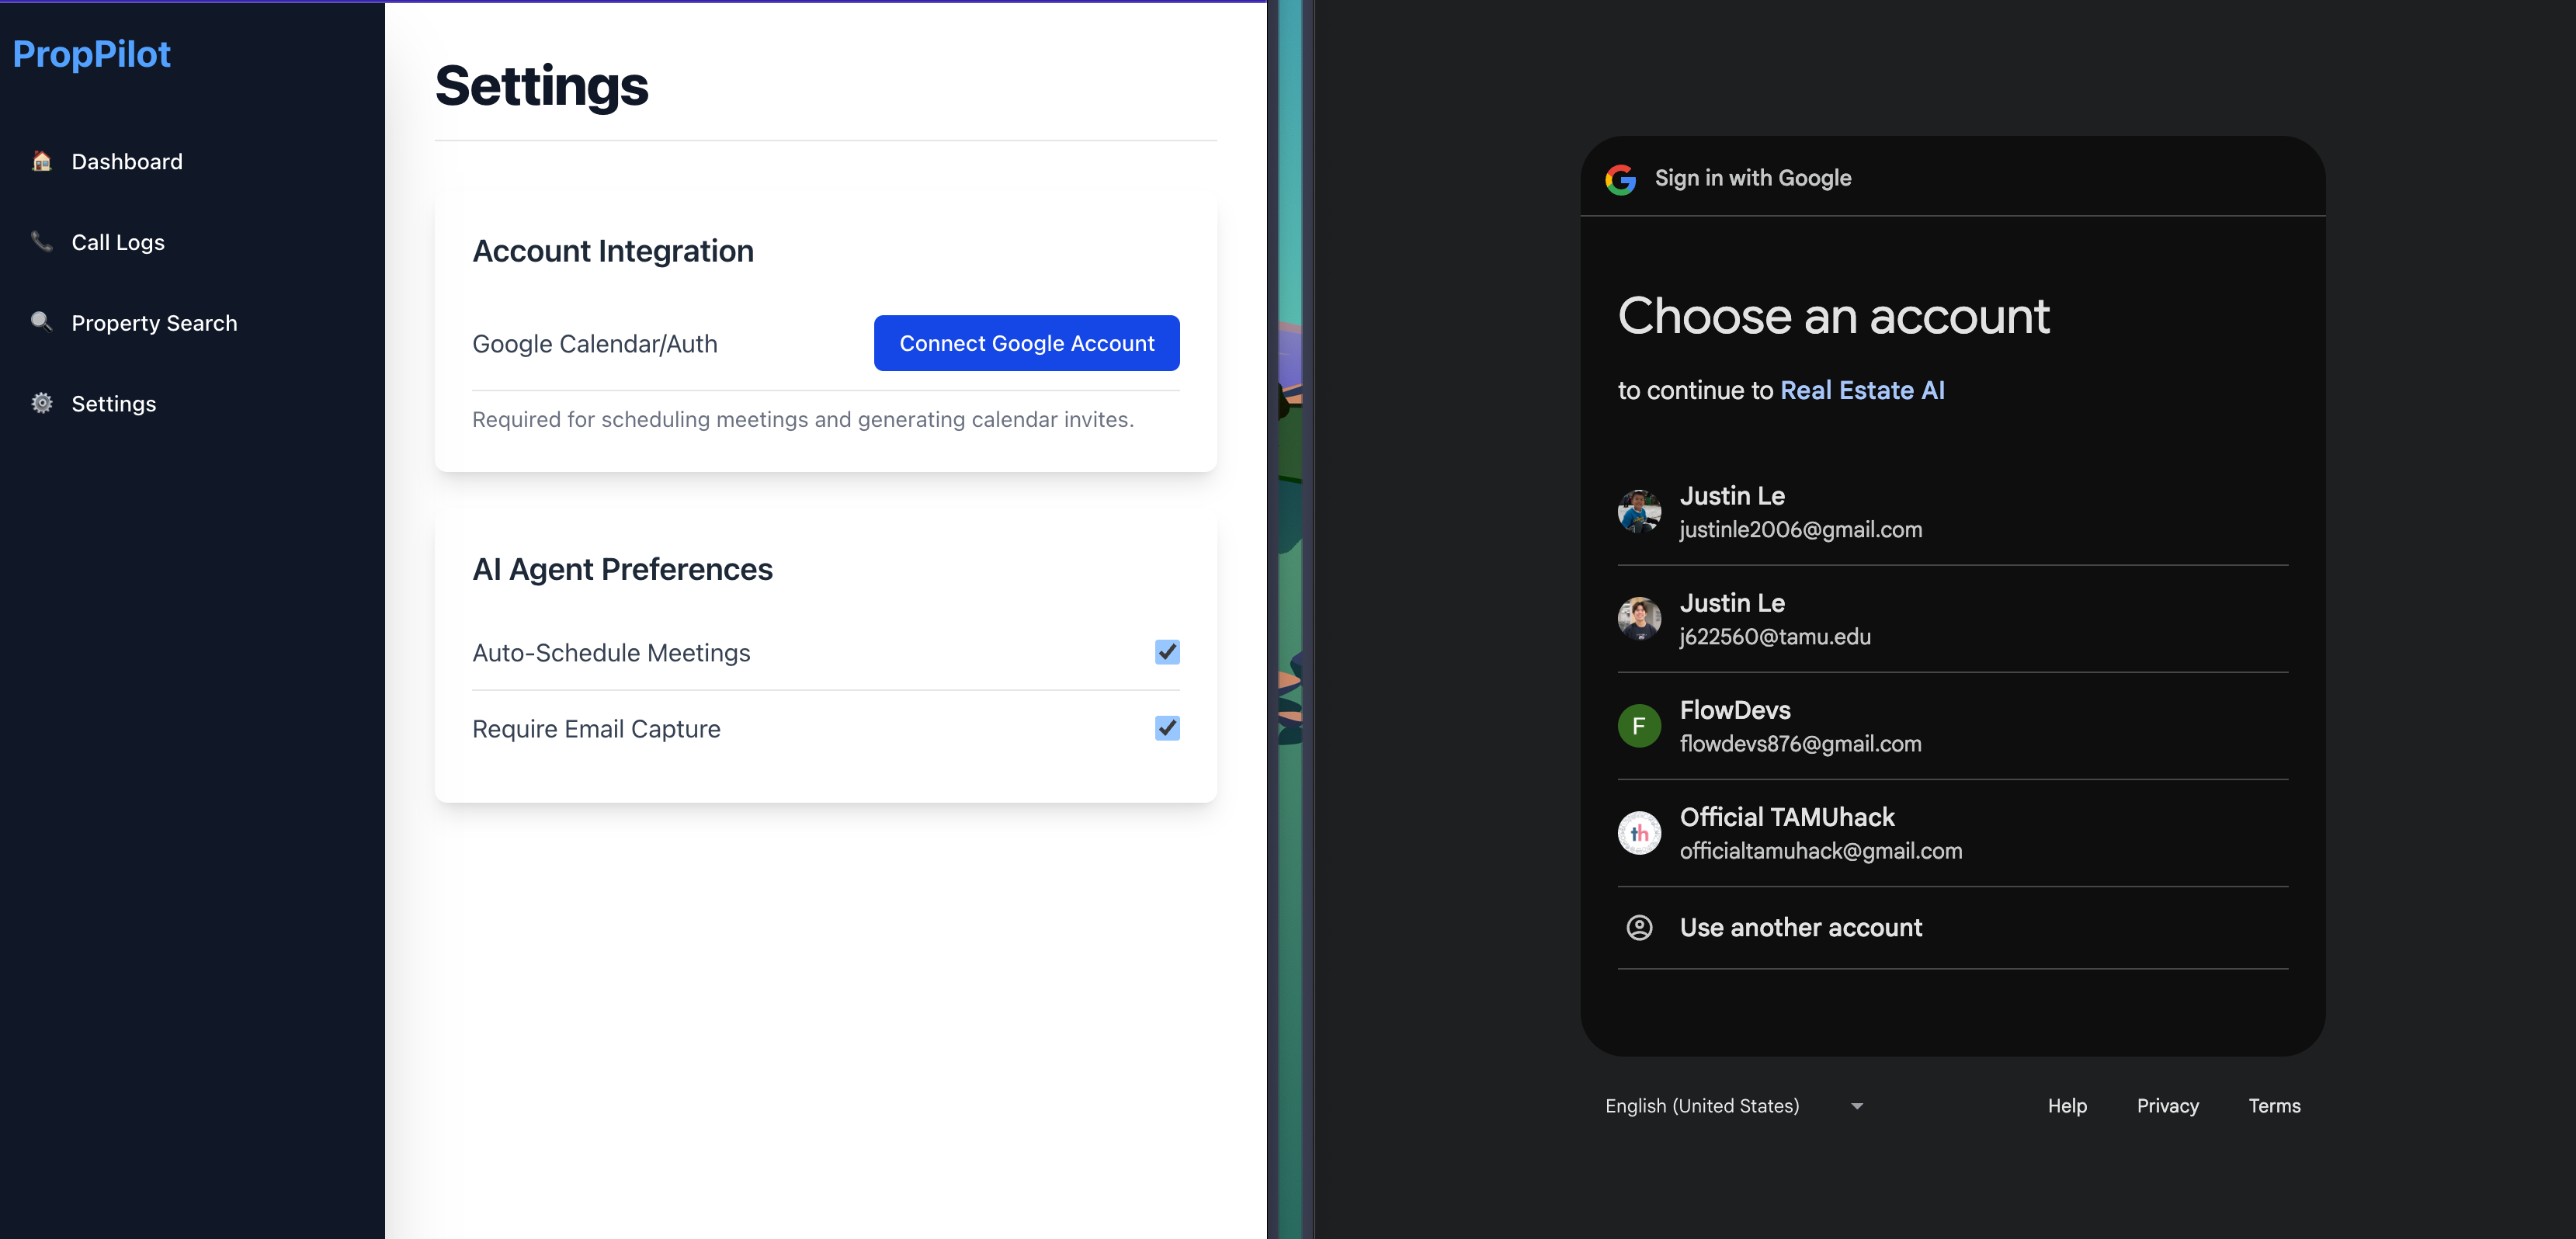This screenshot has height=1239, width=2576.
Task: Toggle the Require Email Capture checkbox
Action: coord(1167,728)
